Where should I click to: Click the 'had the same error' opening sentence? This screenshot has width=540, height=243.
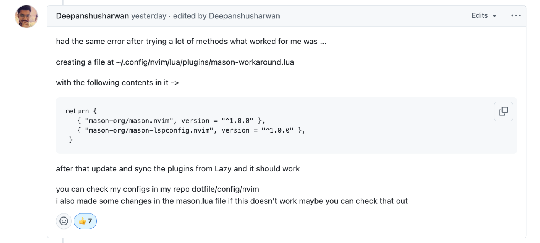coord(191,42)
